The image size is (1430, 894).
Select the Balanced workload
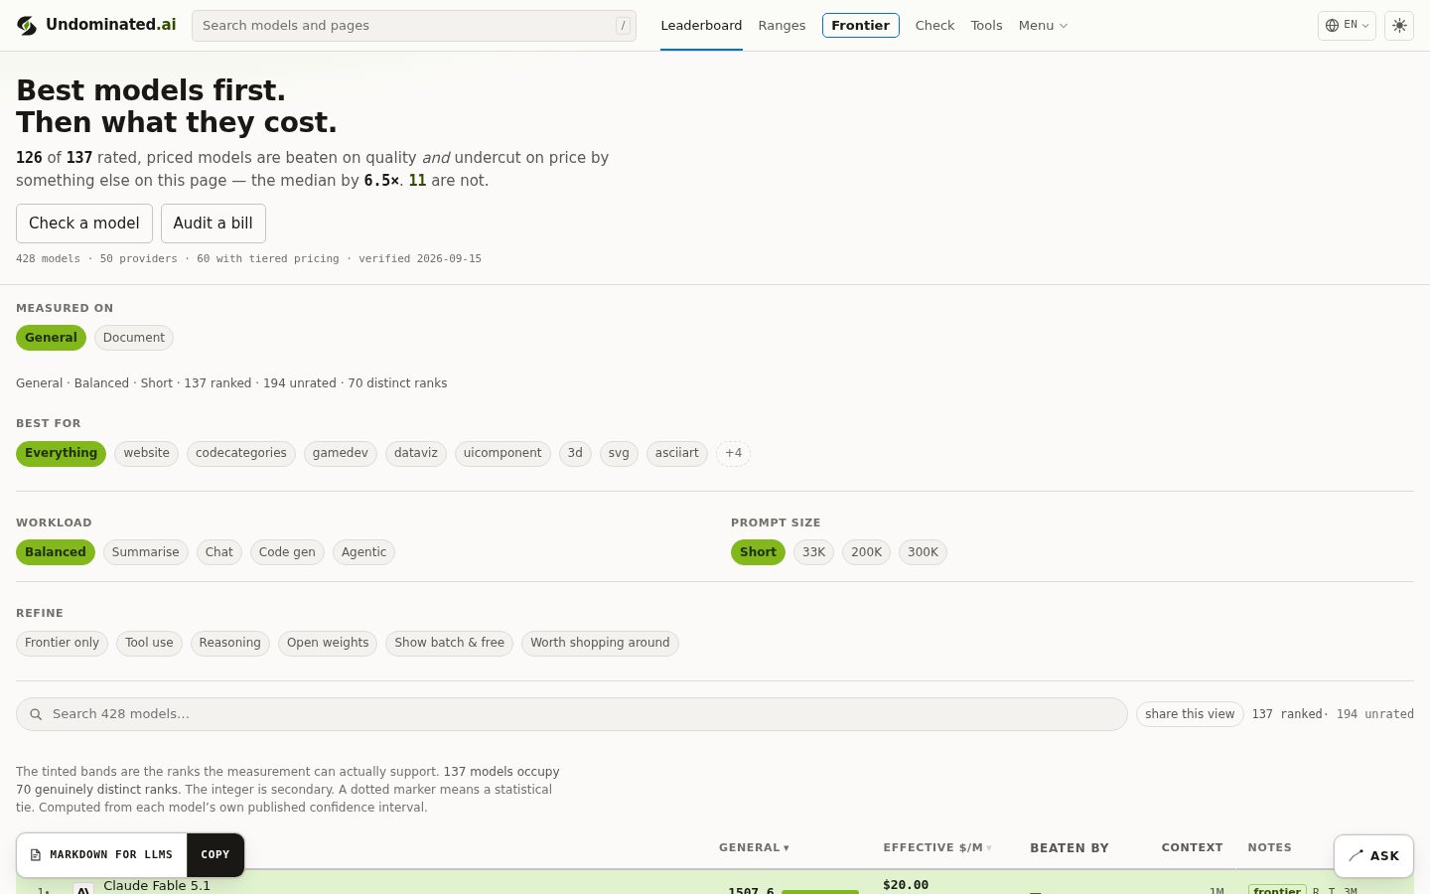(56, 552)
